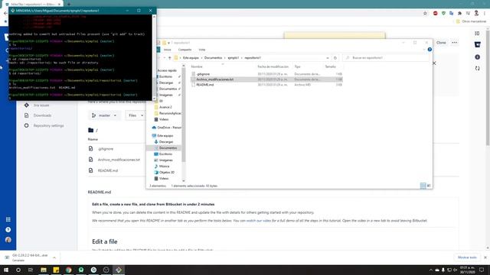
Task: Open Archivo_modificaciones.txt in Bitbucket file list
Action: [x=119, y=160]
